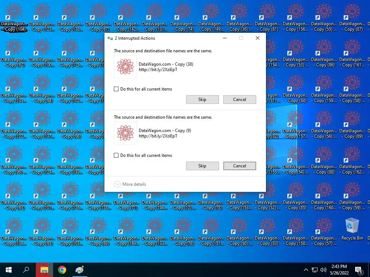Check 'Do this for all' for Copy (9)
Viewport: 370px width, 277px height.
[x=116, y=155]
